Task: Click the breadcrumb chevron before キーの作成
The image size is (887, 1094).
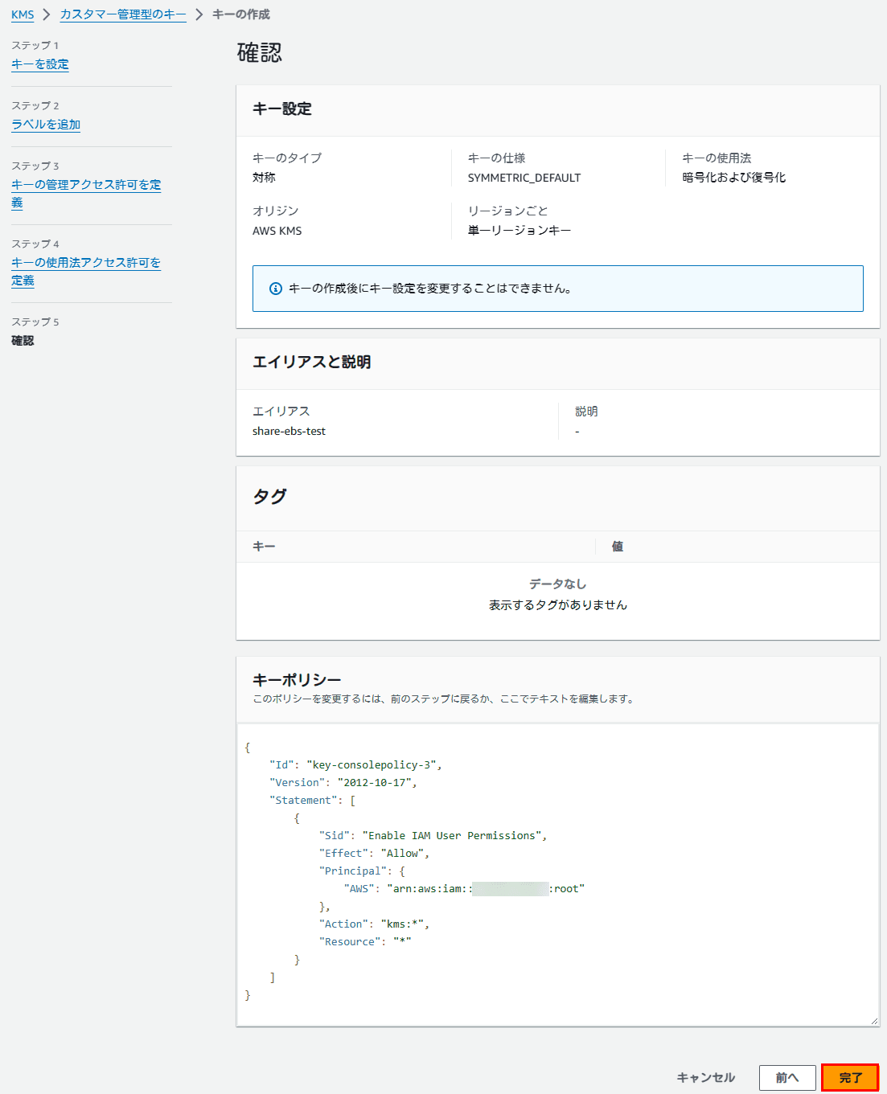Action: click(x=199, y=14)
